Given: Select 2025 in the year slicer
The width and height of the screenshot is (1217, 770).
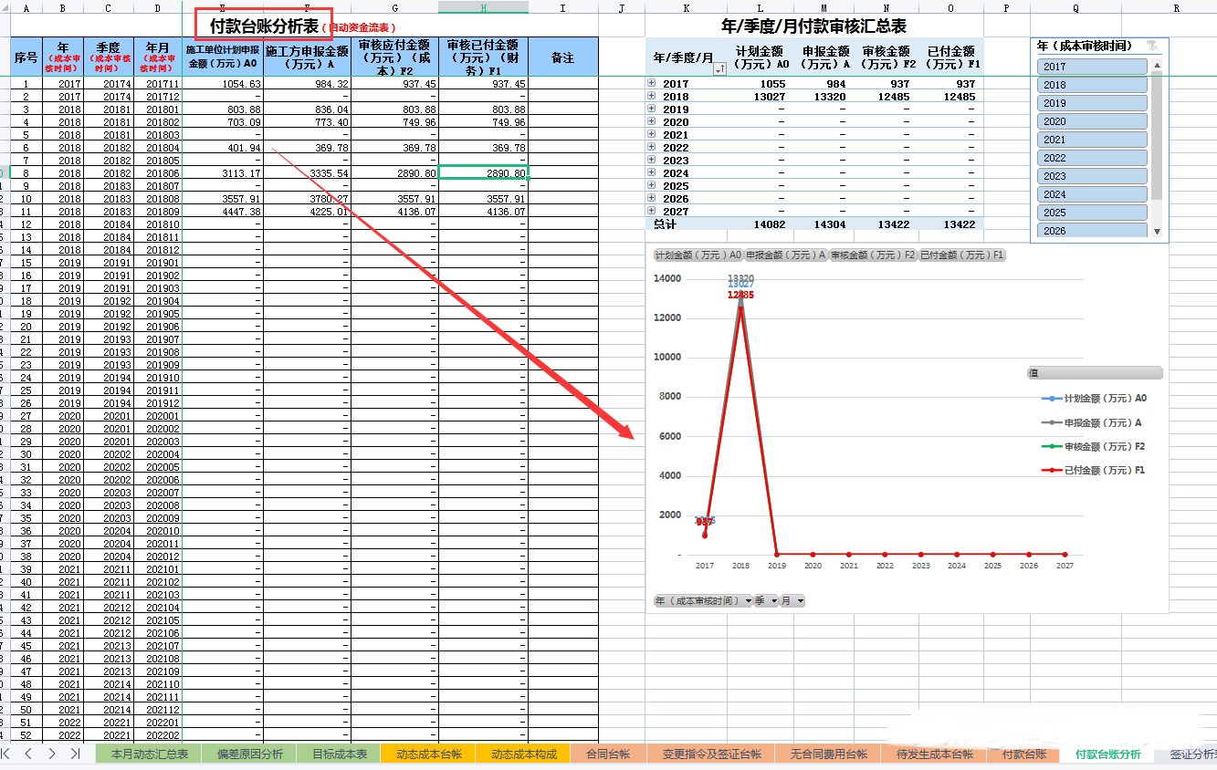Looking at the screenshot, I should 1092,212.
